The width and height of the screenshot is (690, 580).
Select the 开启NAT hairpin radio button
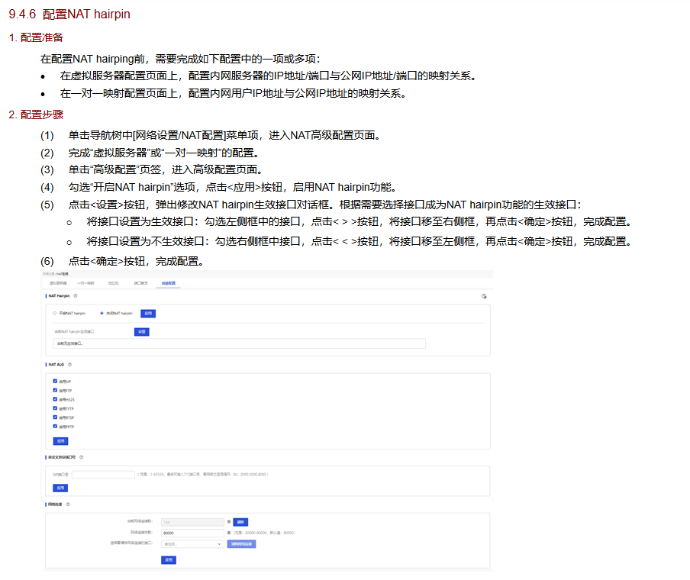pyautogui.click(x=54, y=314)
